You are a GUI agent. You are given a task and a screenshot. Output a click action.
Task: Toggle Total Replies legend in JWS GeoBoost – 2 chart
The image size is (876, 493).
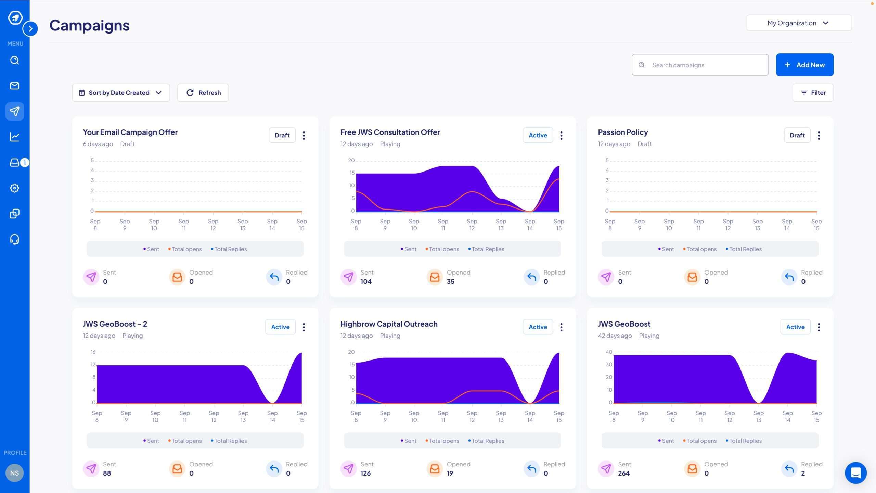tap(229, 441)
